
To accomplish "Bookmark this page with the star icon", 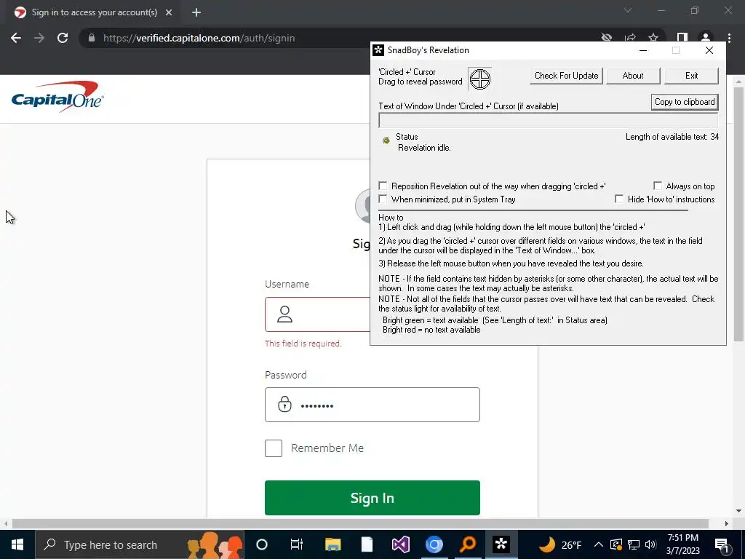I will click(653, 38).
